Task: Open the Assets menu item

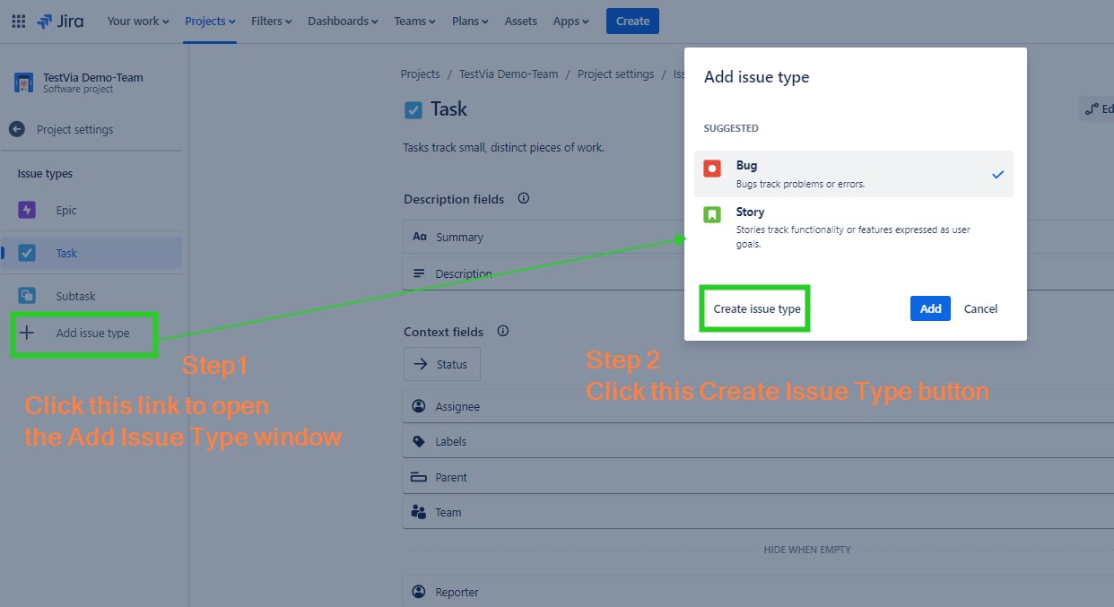Action: tap(521, 22)
